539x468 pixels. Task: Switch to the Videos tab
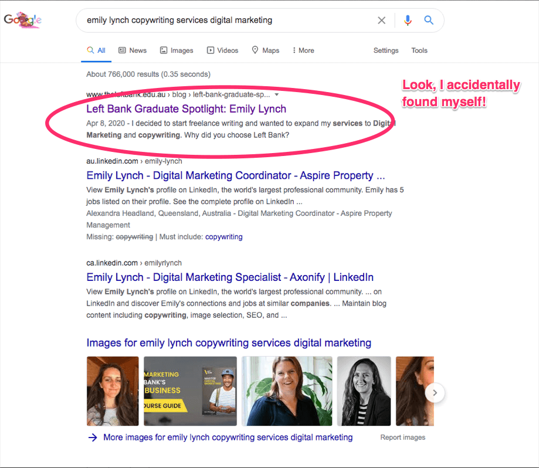pos(222,50)
